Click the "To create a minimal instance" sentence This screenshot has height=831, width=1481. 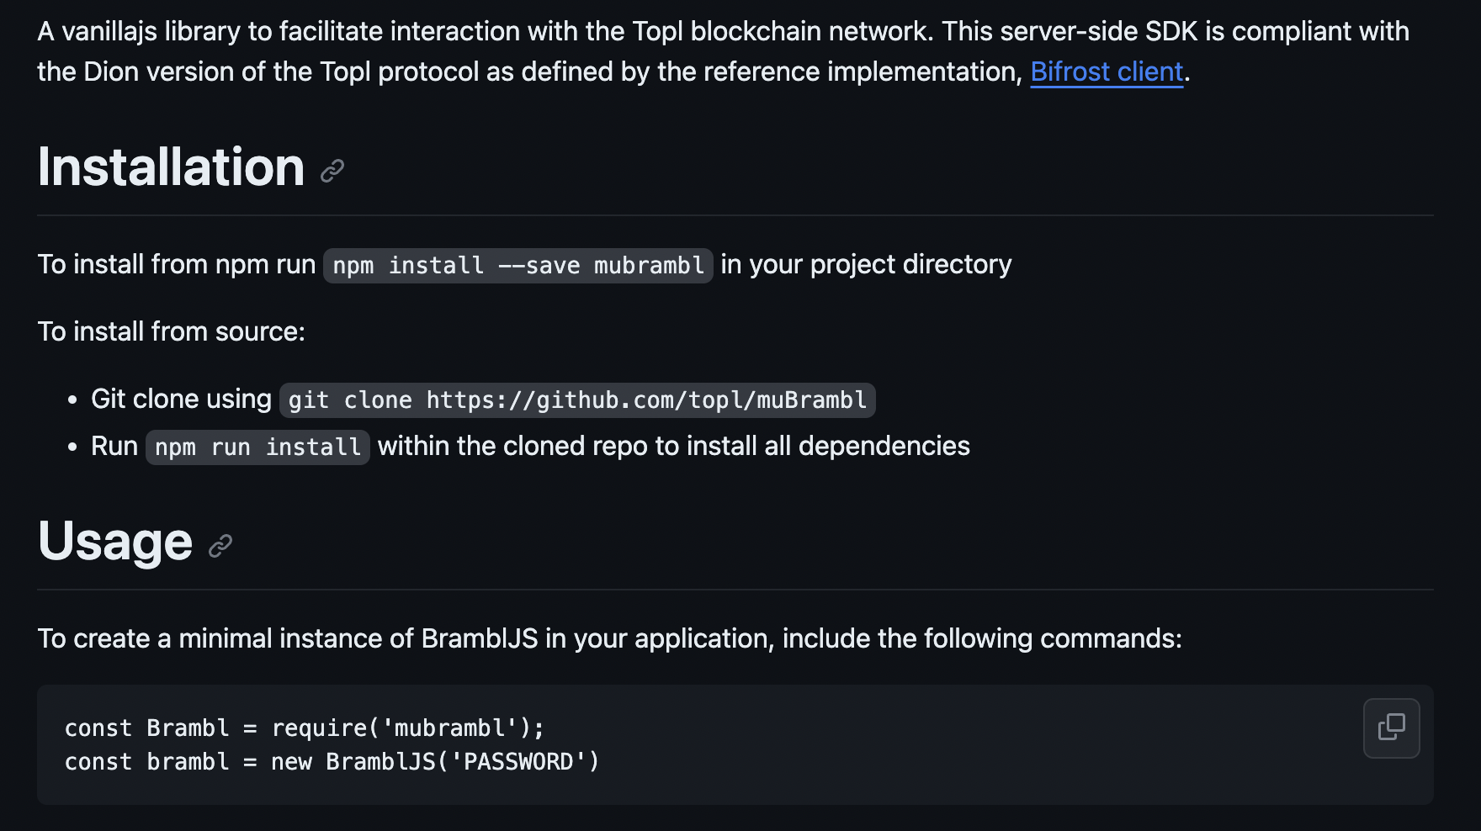click(x=609, y=639)
